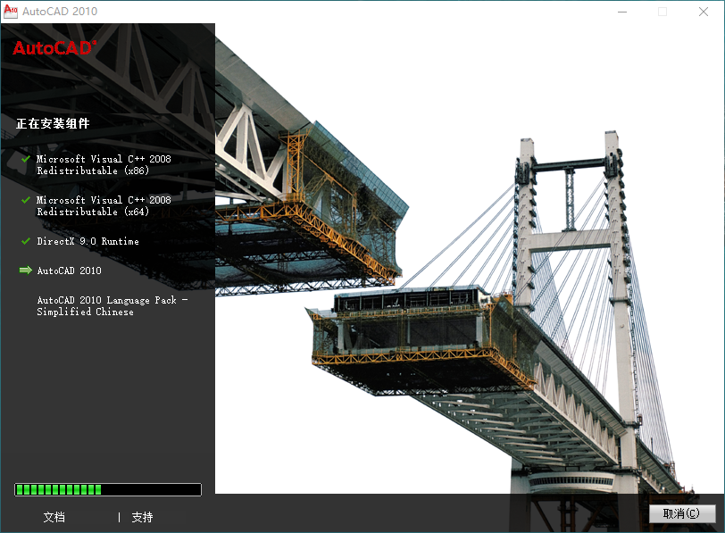Open the 支持 support link

point(143,517)
